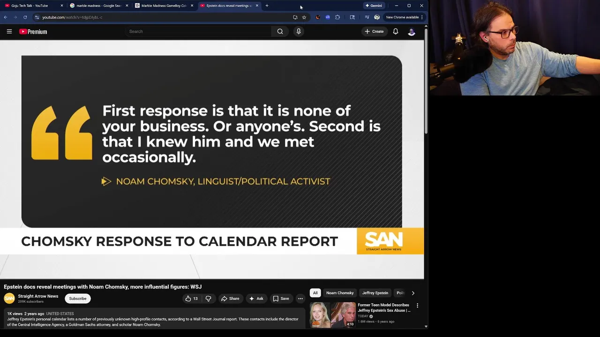Click the blue zin extension icon
The height and width of the screenshot is (337, 600).
click(x=328, y=17)
